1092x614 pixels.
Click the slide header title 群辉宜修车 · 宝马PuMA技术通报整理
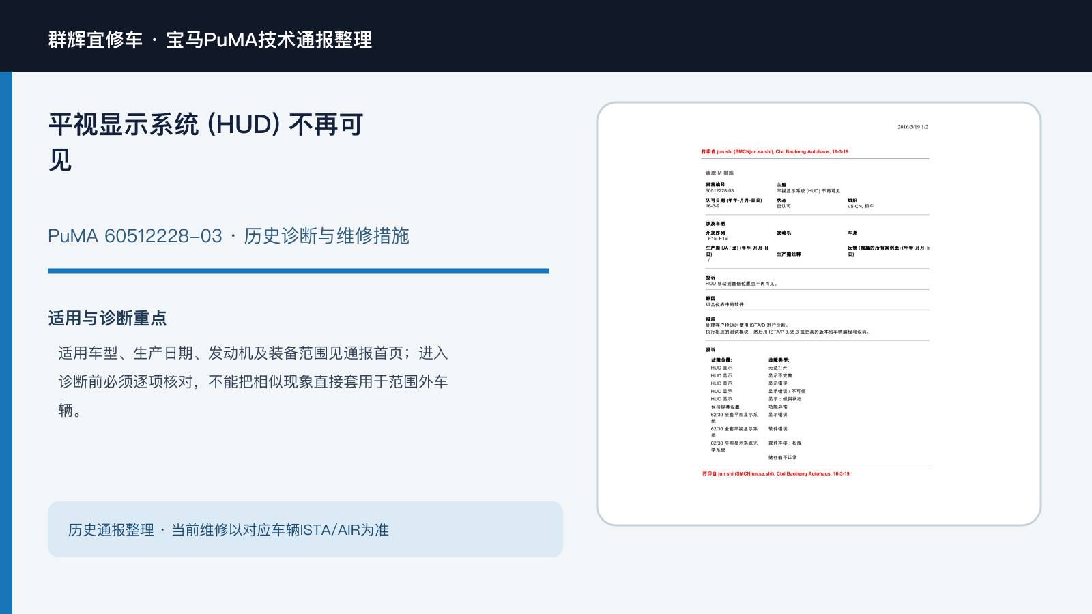(x=210, y=40)
